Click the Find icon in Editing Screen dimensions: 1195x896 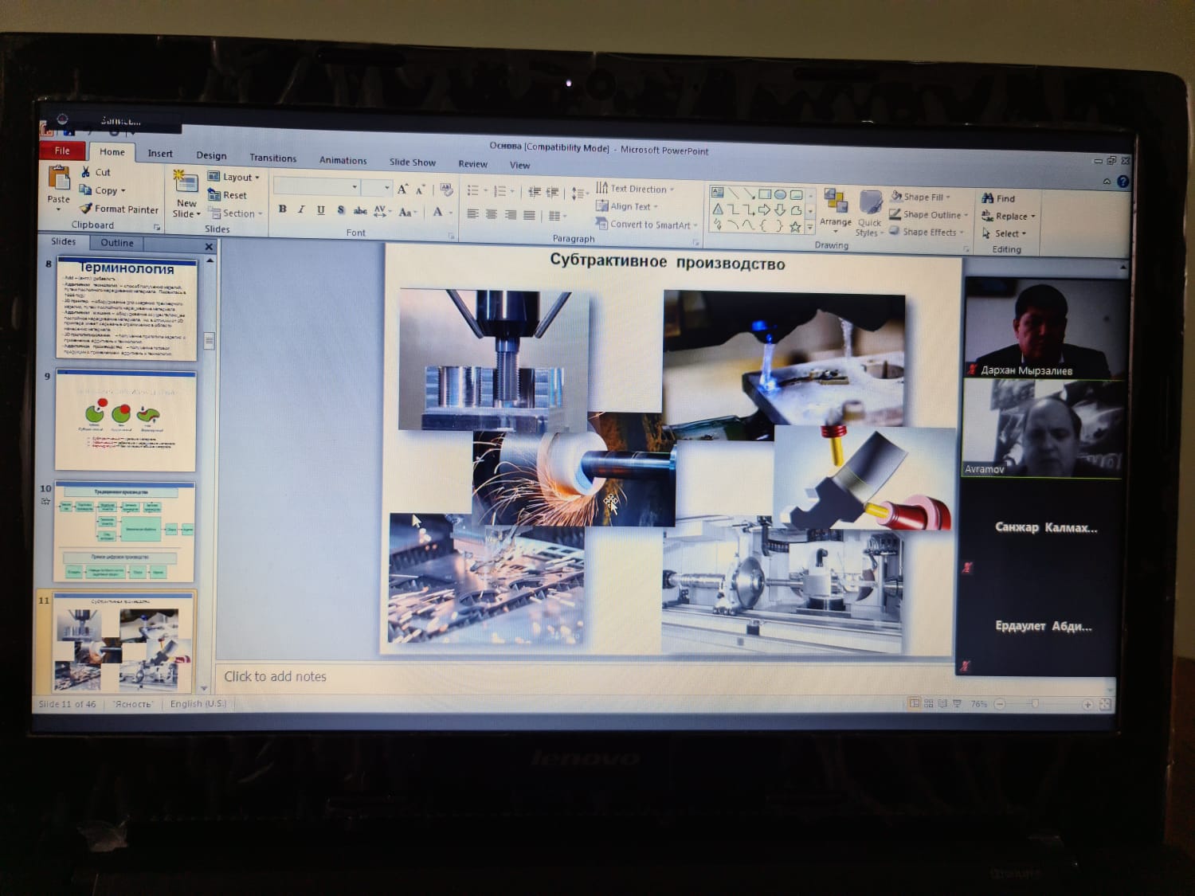coord(988,198)
